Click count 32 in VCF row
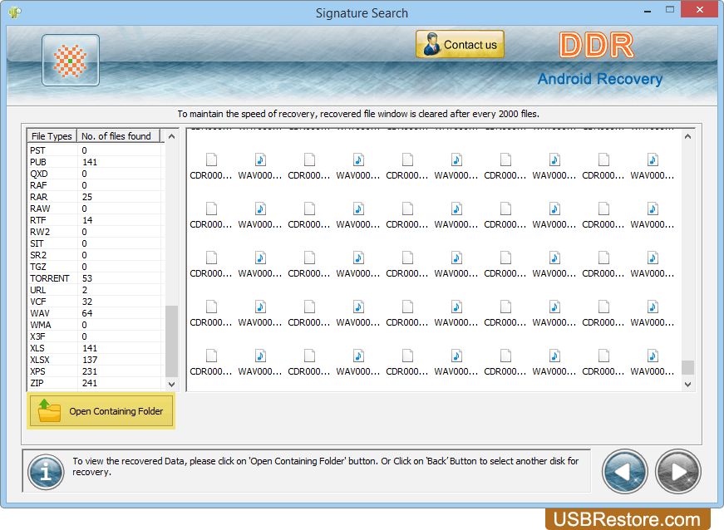The width and height of the screenshot is (724, 530). (x=87, y=302)
